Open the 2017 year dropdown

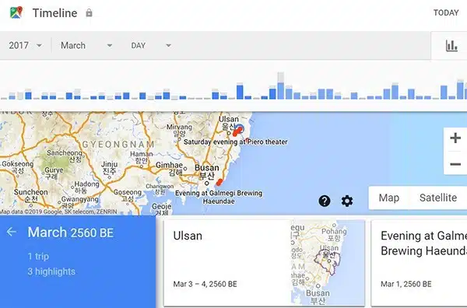point(26,46)
